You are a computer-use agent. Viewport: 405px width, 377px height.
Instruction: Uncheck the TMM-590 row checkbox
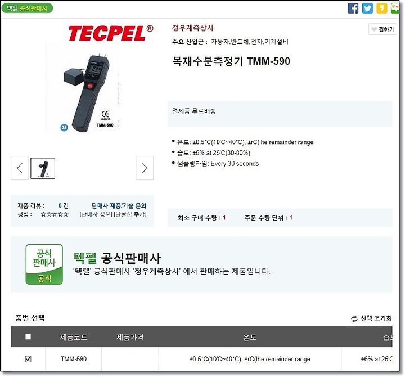[28, 359]
